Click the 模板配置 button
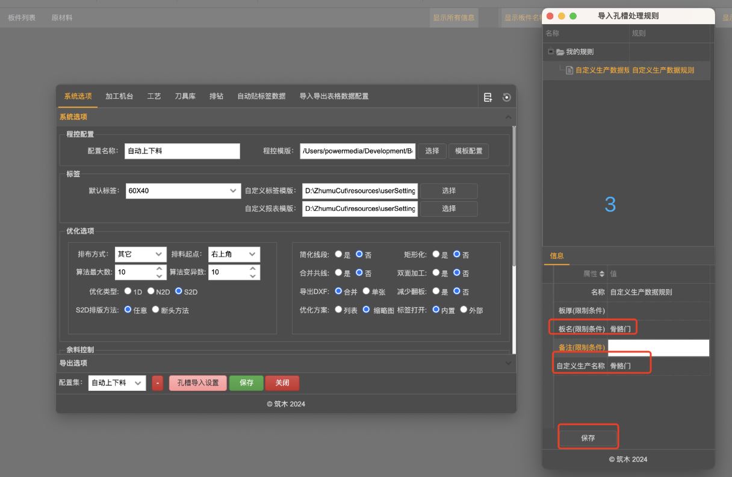This screenshot has width=732, height=477. pyautogui.click(x=468, y=151)
